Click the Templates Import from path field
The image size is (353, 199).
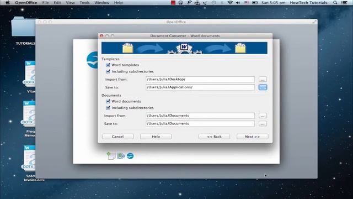pos(200,79)
